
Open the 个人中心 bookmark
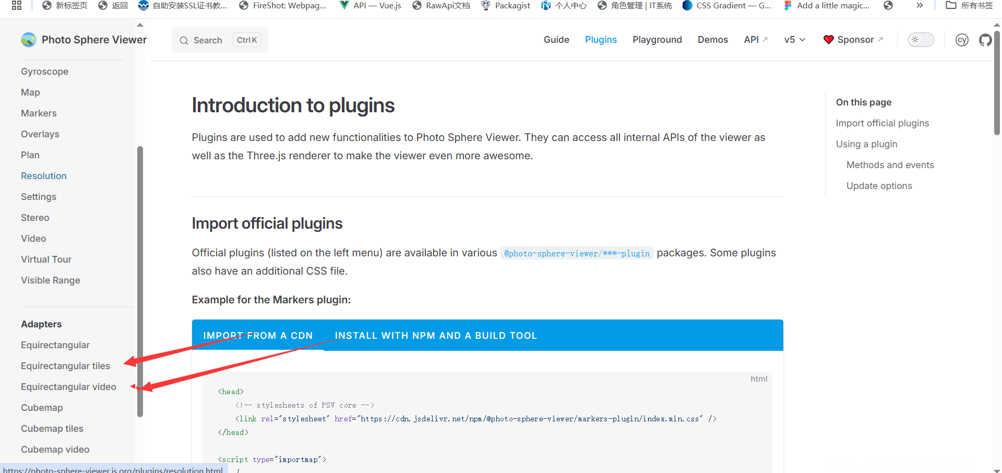point(564,5)
